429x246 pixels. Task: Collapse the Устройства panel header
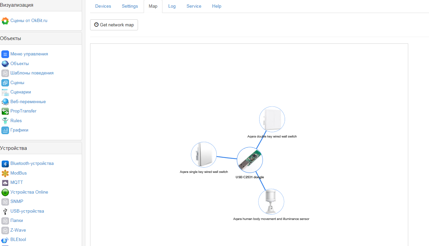click(x=41, y=148)
